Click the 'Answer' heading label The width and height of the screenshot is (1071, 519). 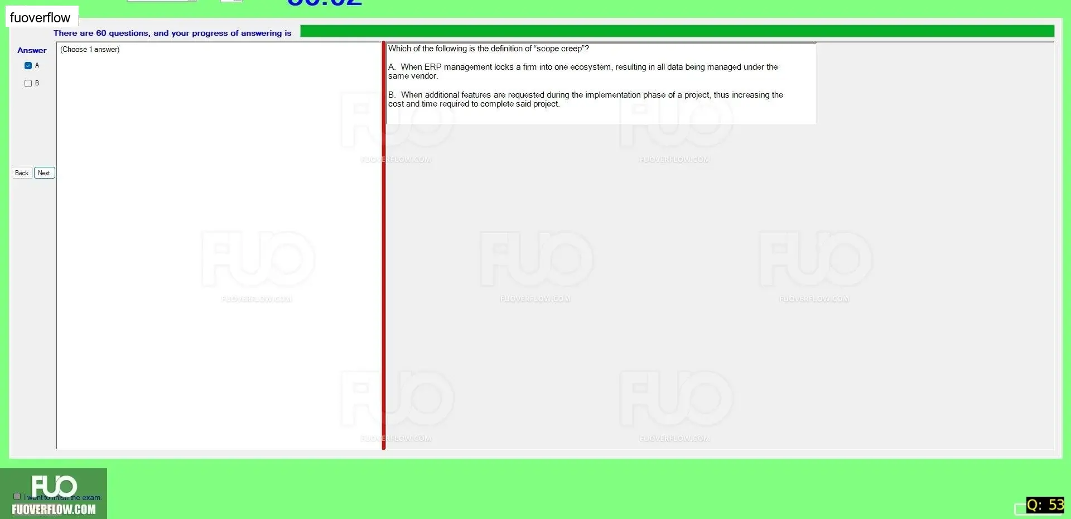[x=32, y=50]
